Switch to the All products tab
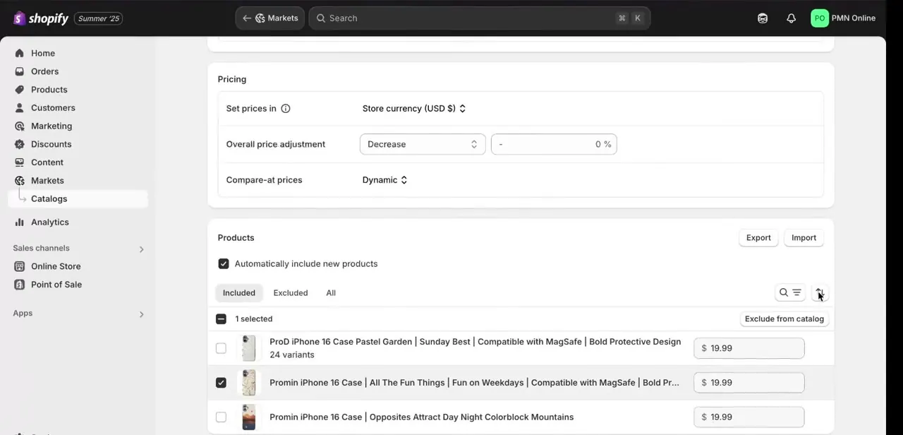Viewport: 903px width, 435px height. coord(331,293)
